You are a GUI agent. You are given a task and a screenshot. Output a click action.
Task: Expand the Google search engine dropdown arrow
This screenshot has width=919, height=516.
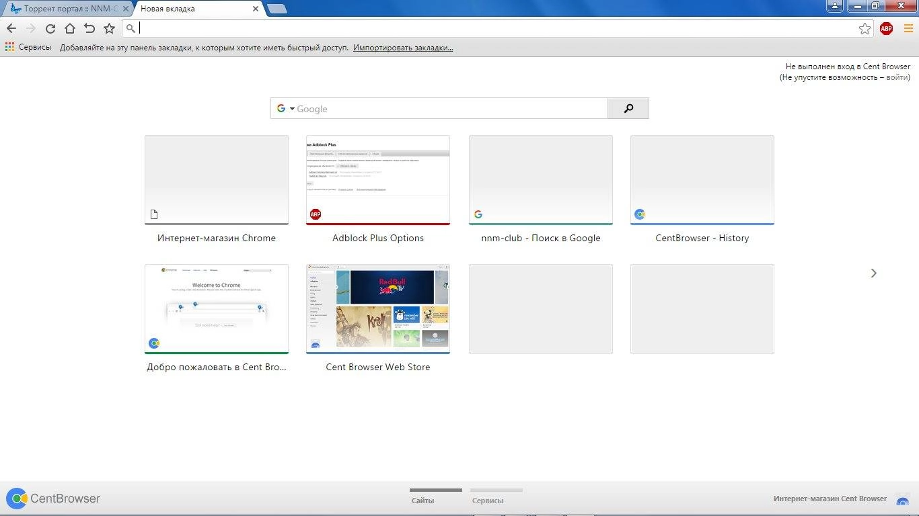click(292, 109)
